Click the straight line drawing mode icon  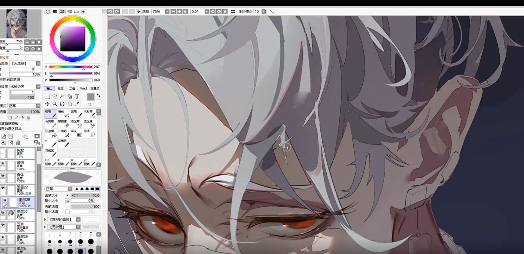(271, 12)
